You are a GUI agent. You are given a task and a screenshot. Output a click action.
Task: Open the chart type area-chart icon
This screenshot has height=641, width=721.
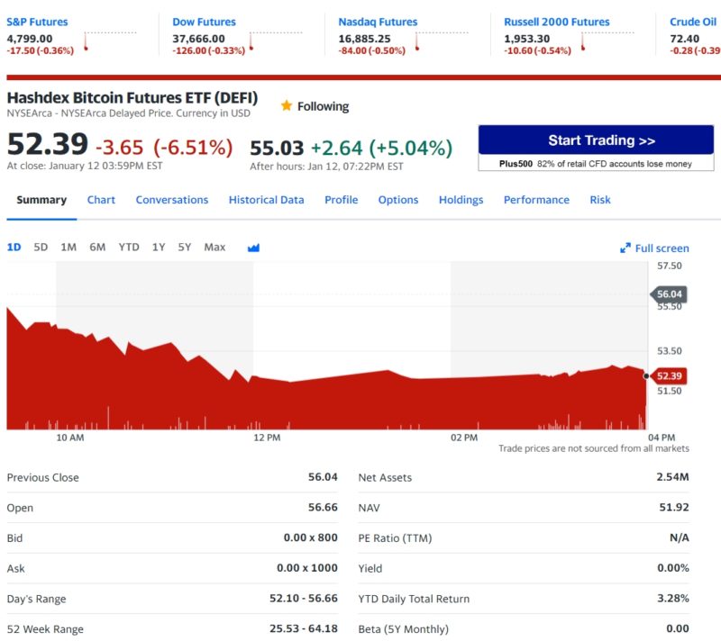pos(253,248)
